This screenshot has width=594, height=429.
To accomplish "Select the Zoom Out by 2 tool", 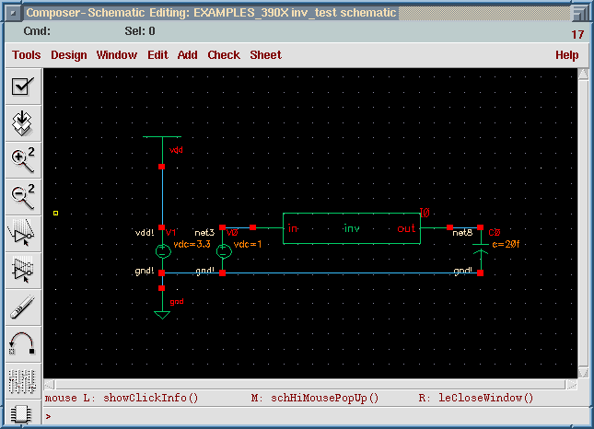I will coord(23,196).
